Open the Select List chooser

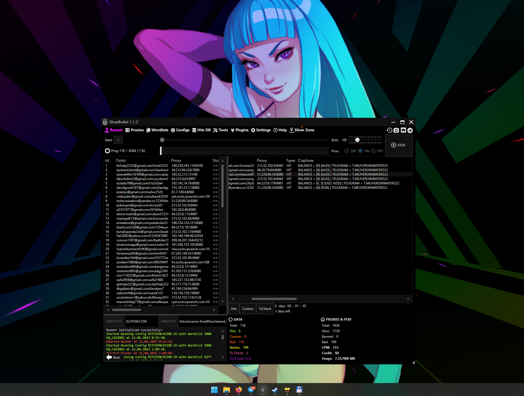point(168,321)
